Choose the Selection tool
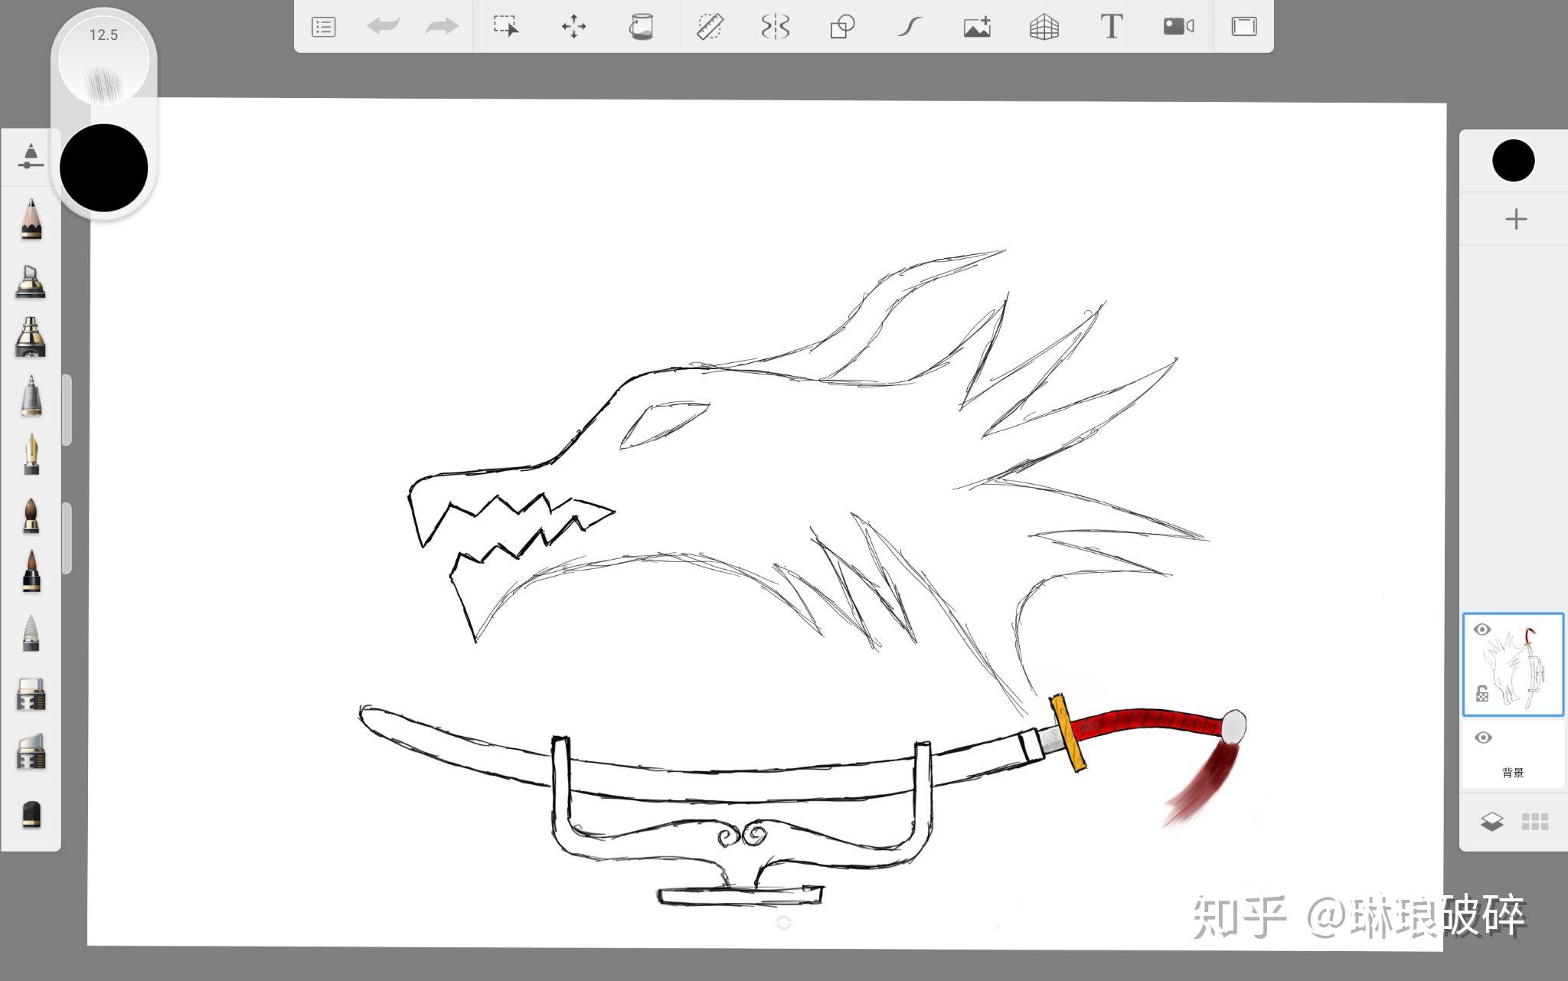1568x981 pixels. coord(506,27)
